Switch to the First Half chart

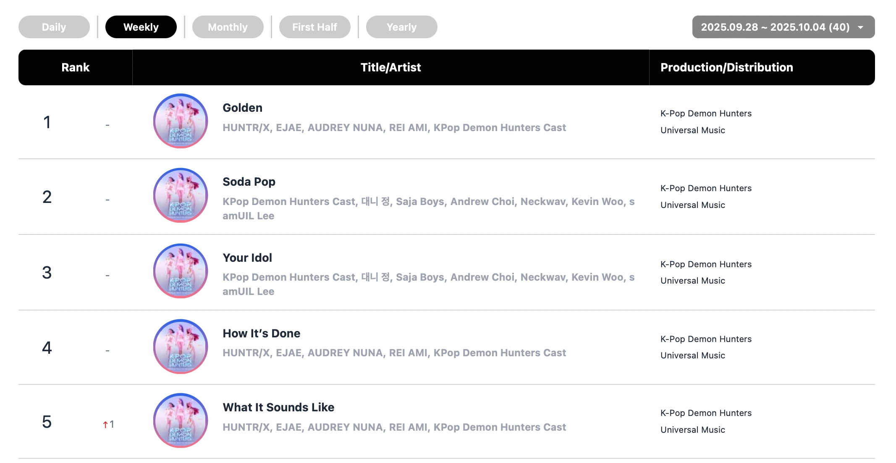314,27
